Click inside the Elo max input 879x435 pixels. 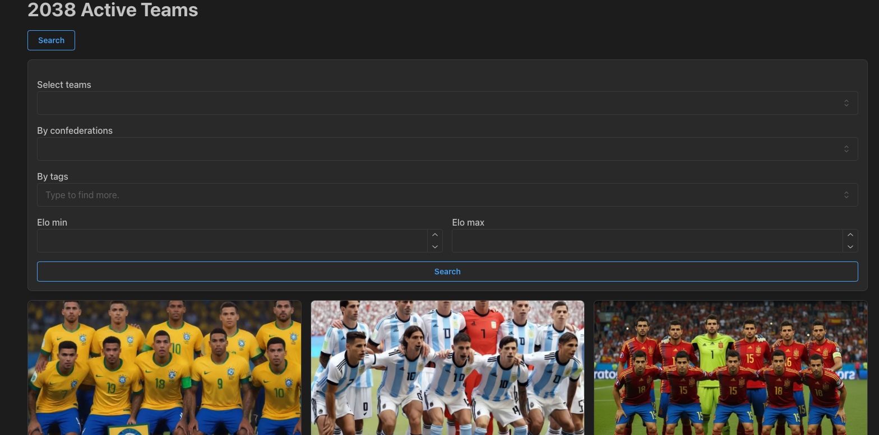click(647, 241)
